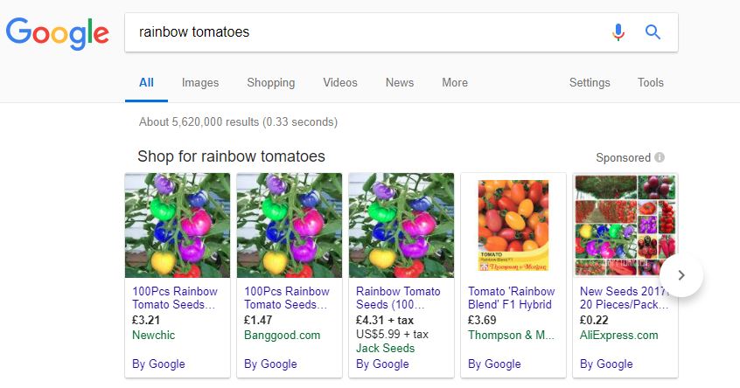Click the blue magnifying glass search icon

click(x=653, y=32)
